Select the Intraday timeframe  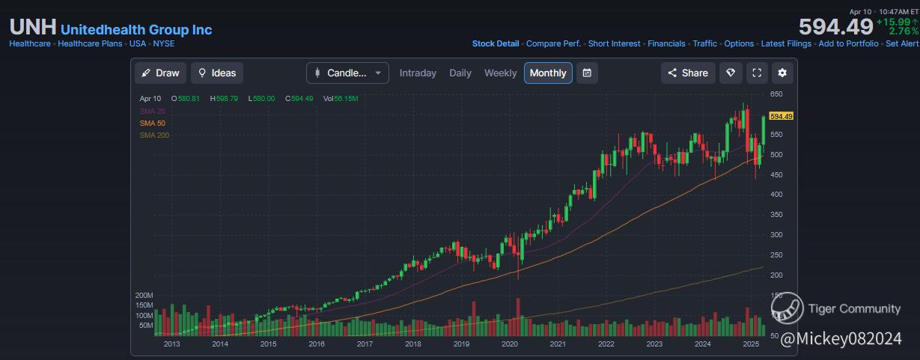(x=418, y=73)
